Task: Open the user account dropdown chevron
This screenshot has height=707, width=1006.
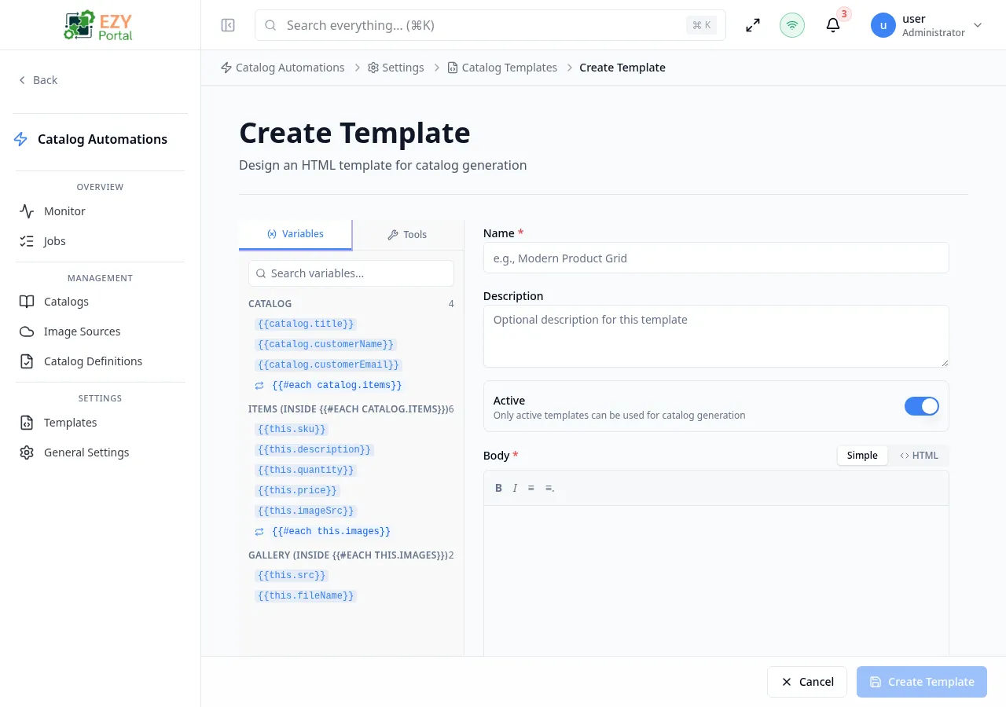Action: tap(978, 25)
